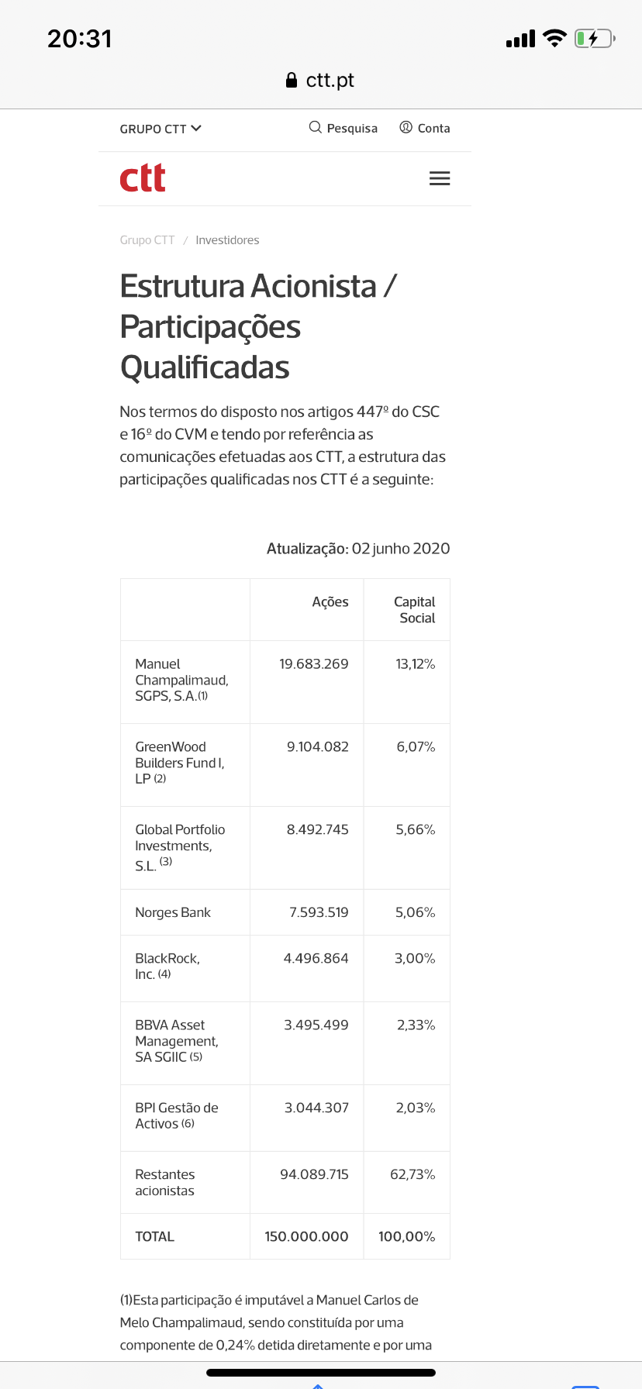The image size is (642, 1389).
Task: Expand the GRUPO CTT dropdown in top bar
Action: 160,129
